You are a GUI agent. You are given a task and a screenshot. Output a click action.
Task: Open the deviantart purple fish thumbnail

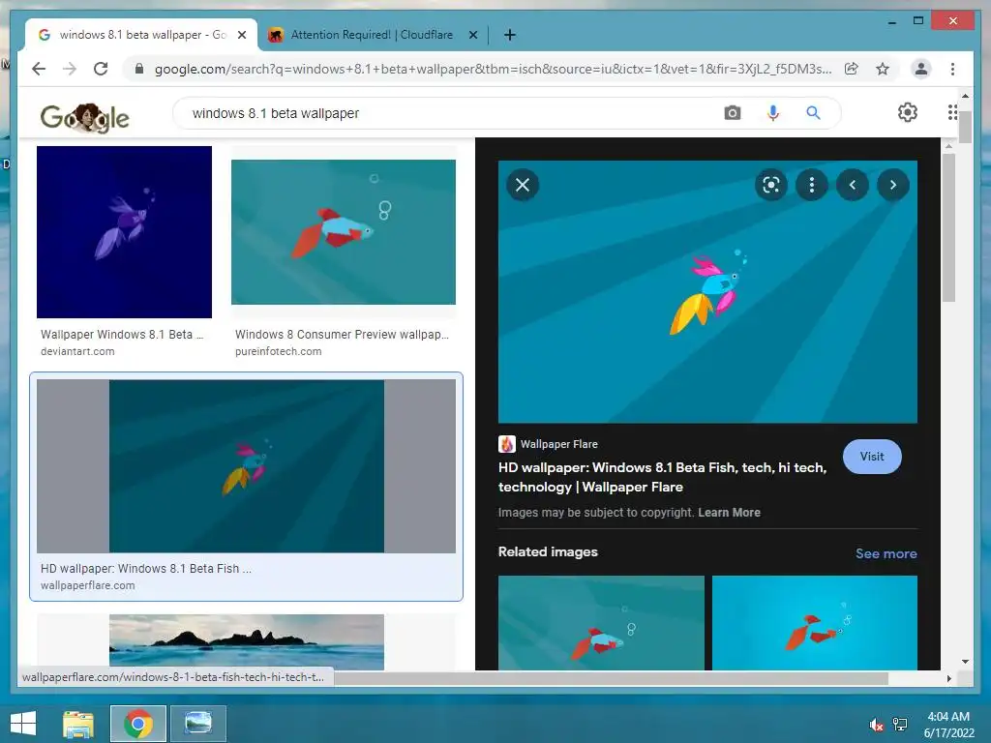(124, 232)
